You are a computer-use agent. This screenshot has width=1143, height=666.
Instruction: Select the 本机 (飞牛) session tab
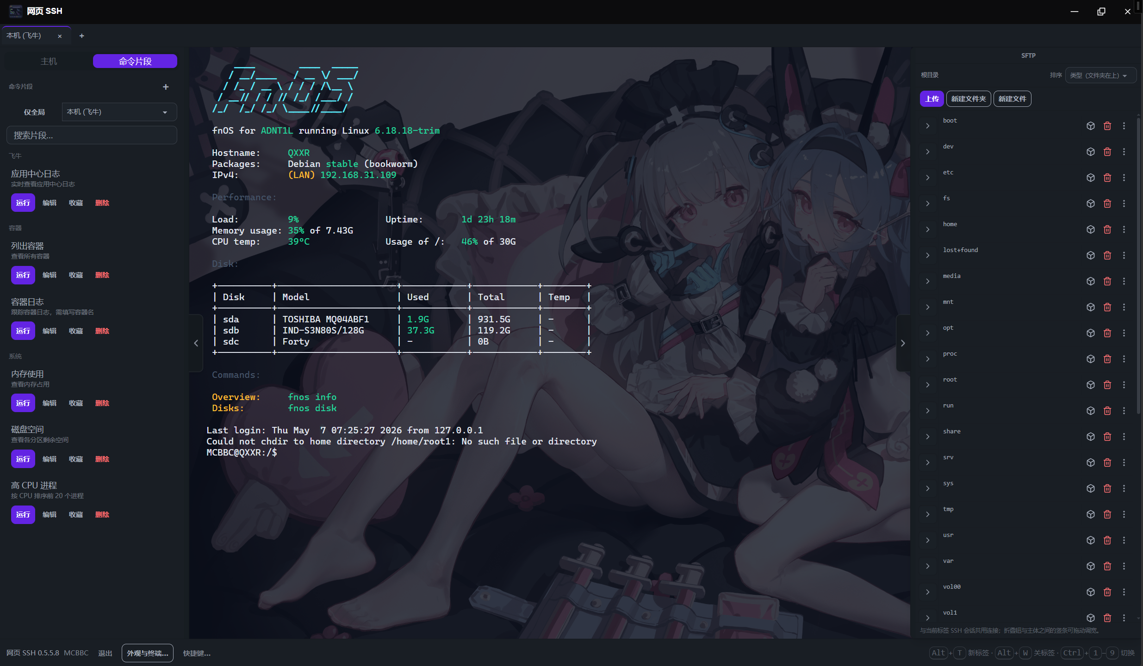coord(37,36)
